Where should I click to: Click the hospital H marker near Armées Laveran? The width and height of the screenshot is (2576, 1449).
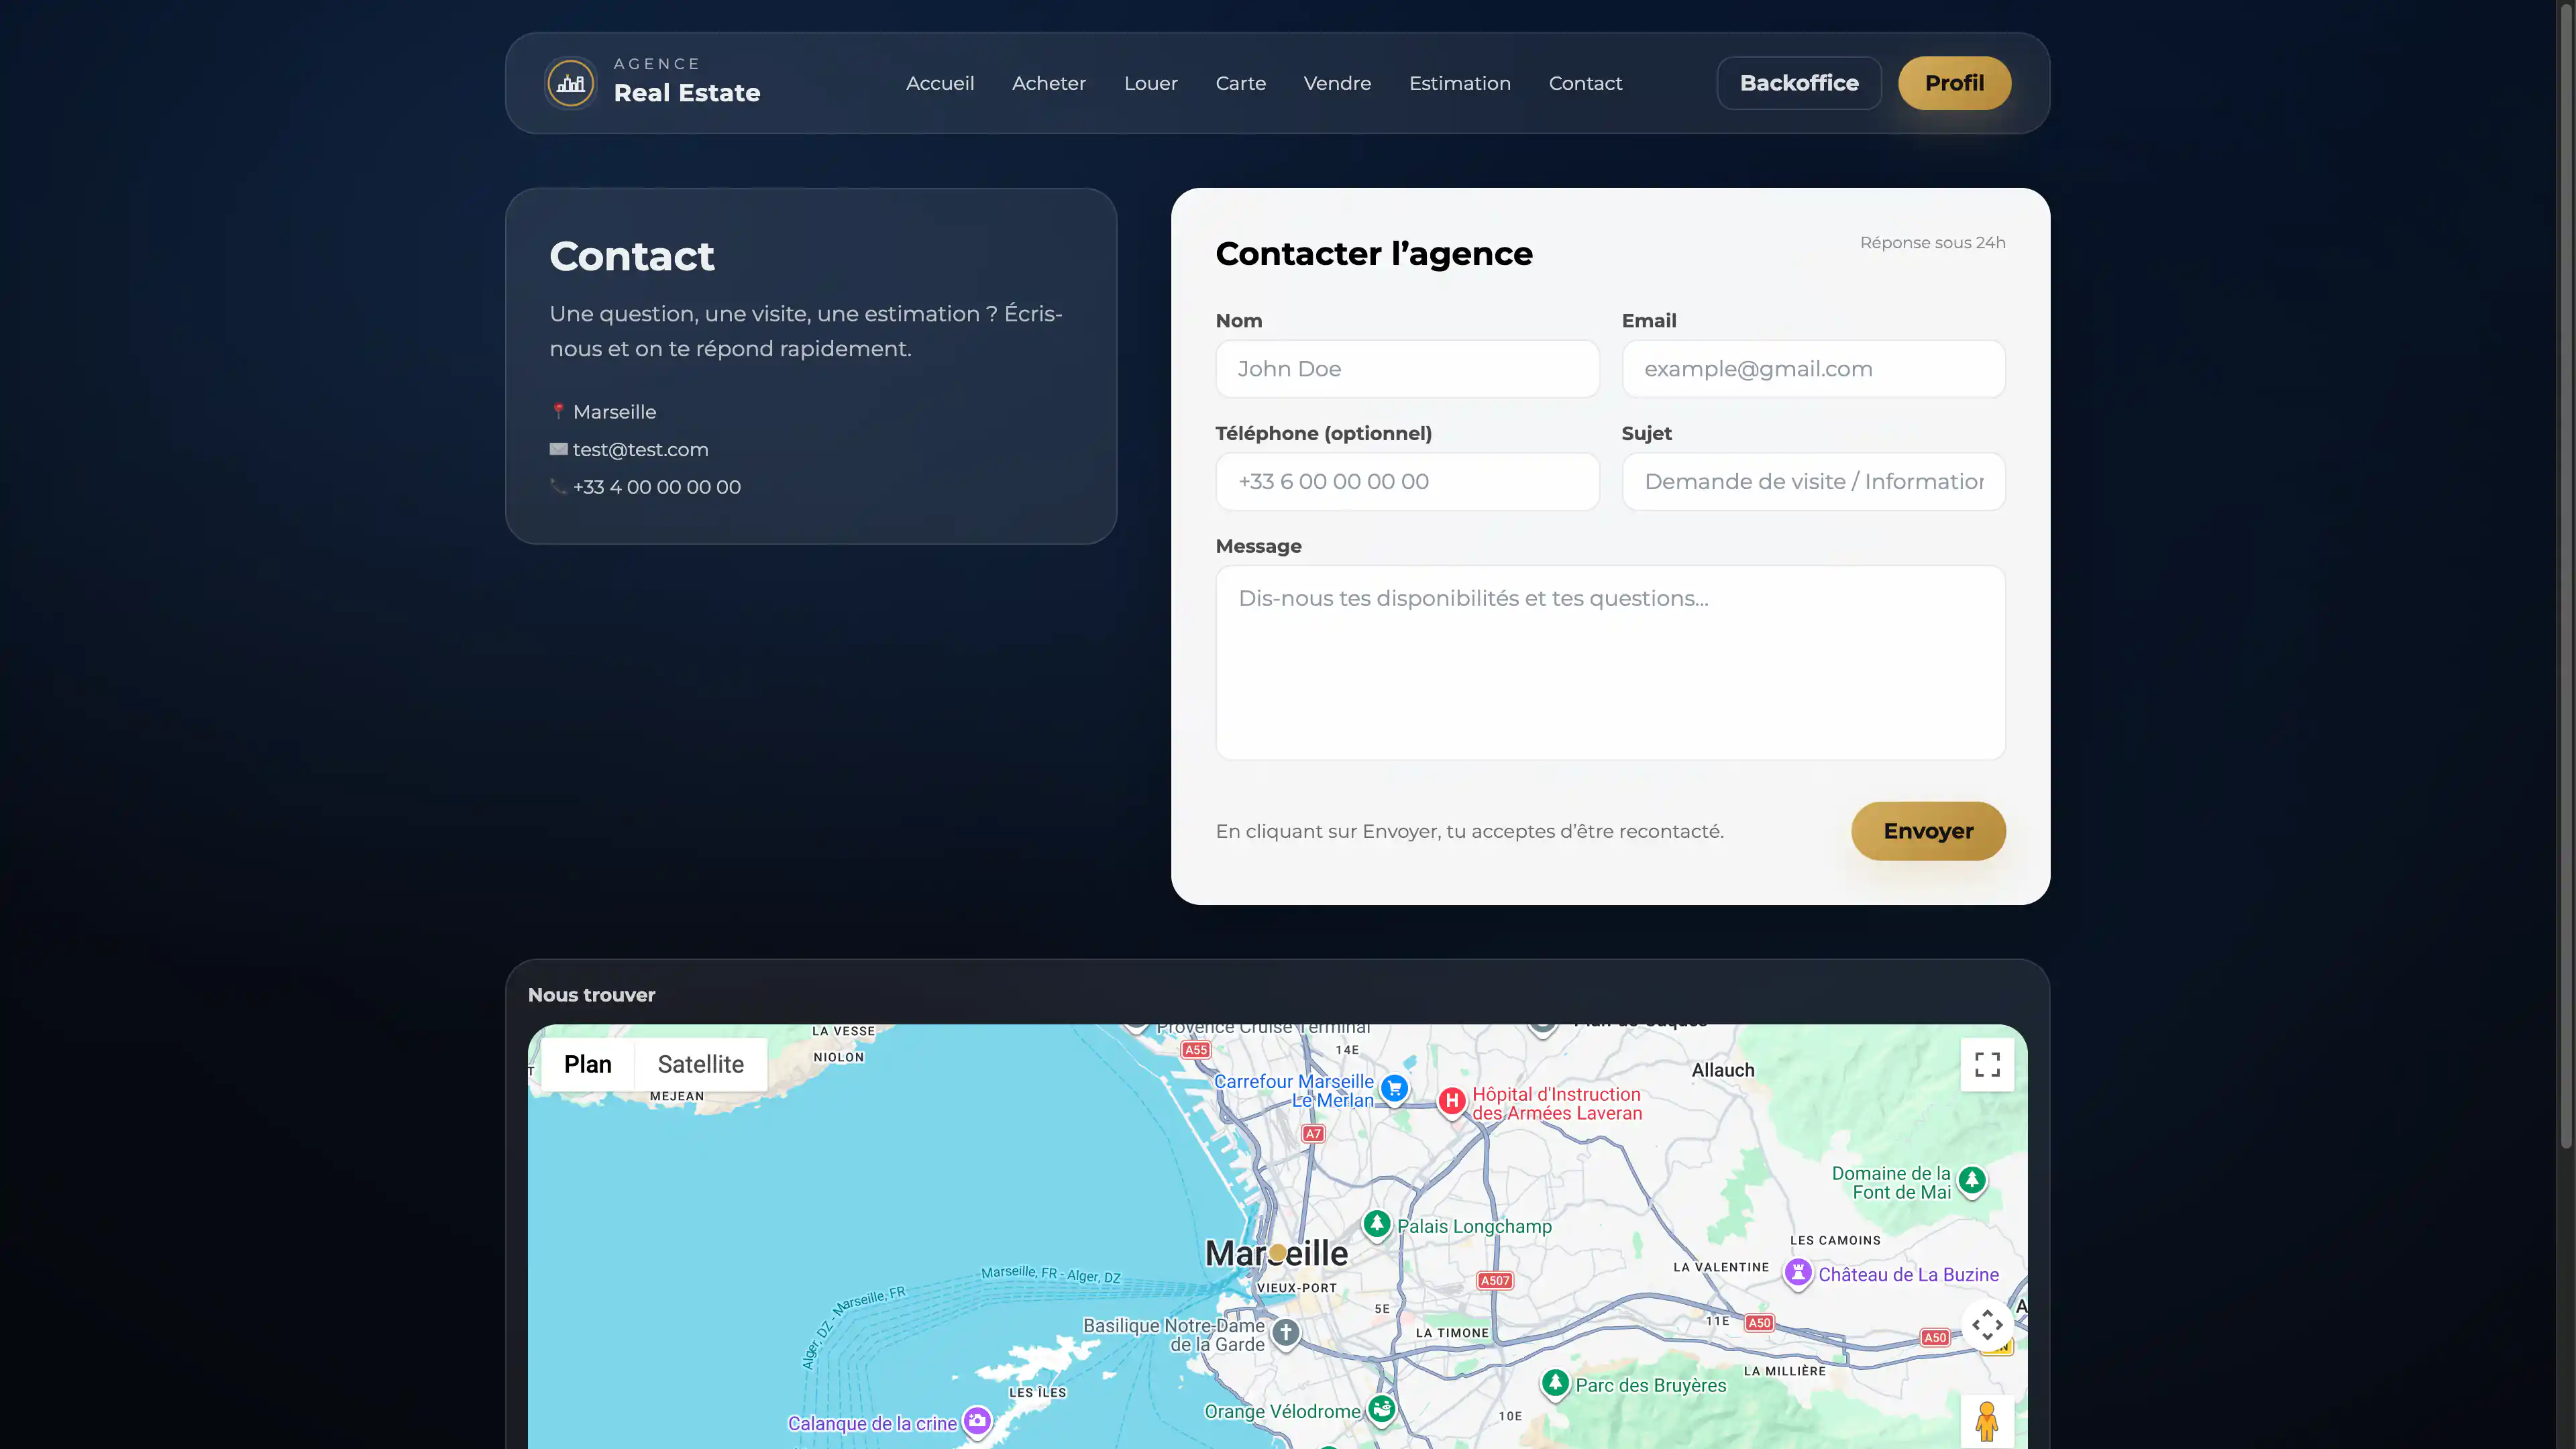[1451, 1101]
